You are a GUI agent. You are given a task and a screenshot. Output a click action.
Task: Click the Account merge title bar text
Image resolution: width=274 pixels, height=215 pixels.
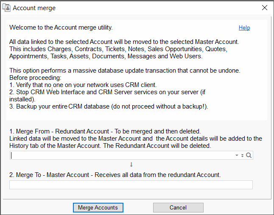pyautogui.click(x=34, y=8)
